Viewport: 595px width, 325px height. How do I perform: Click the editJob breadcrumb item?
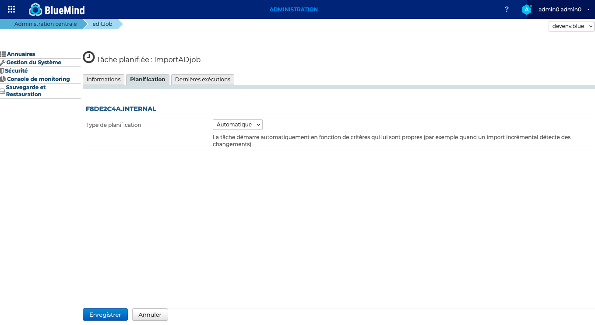click(102, 24)
